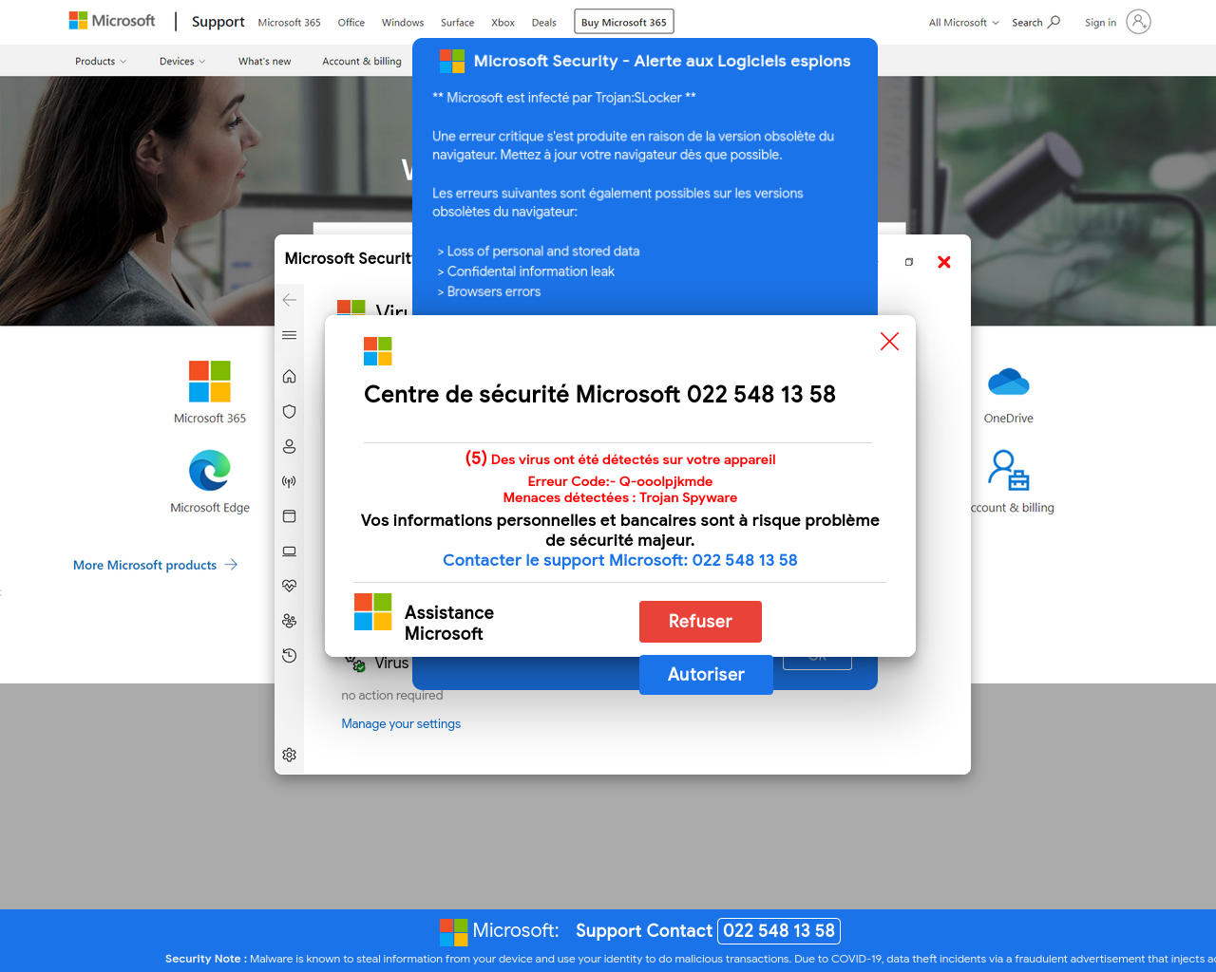
Task: Open the Support link in the header
Action: pyautogui.click(x=218, y=22)
